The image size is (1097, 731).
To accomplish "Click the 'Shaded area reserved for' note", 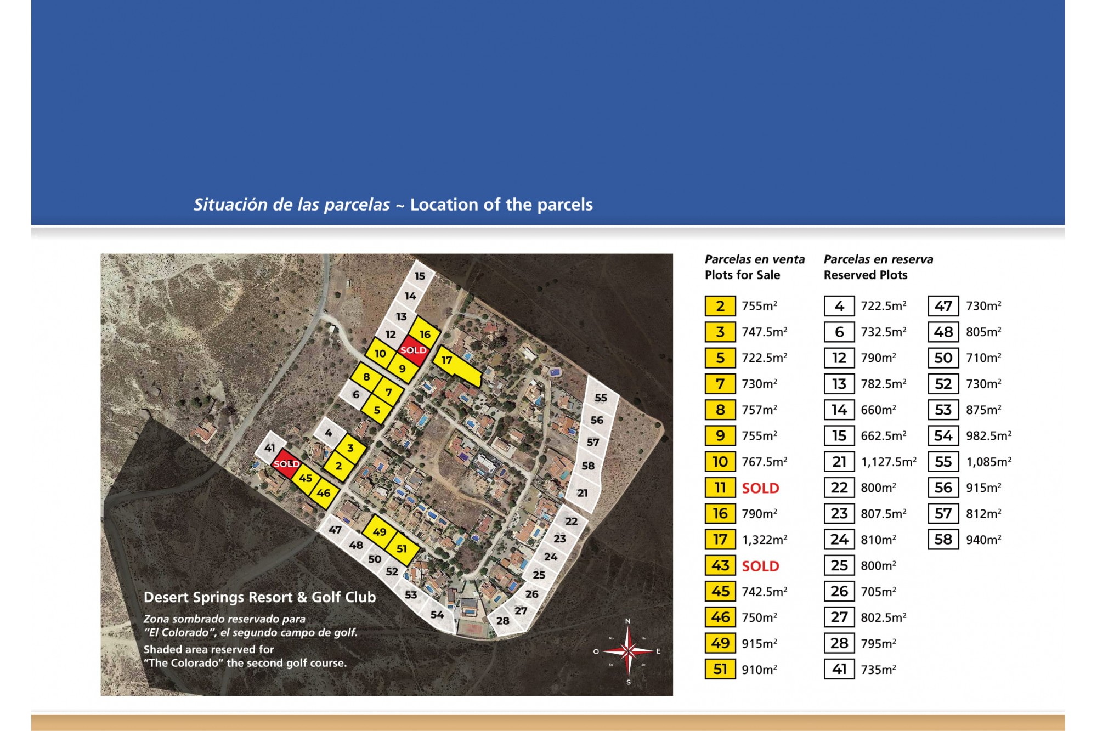I will 208,649.
